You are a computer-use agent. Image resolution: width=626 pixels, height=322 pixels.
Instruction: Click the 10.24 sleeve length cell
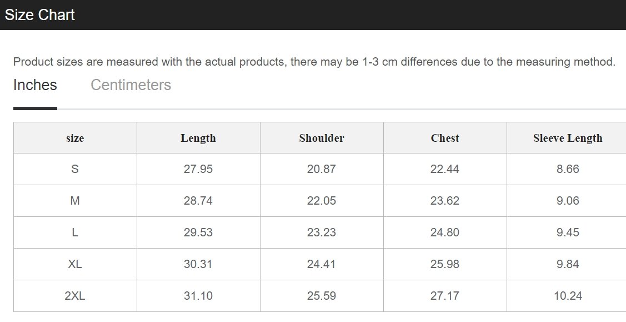[x=568, y=296]
